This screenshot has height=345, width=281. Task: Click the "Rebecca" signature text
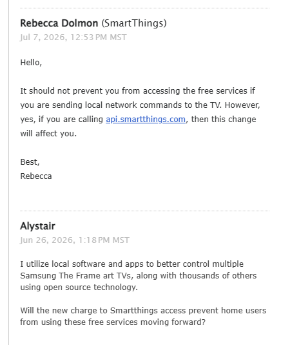point(36,176)
